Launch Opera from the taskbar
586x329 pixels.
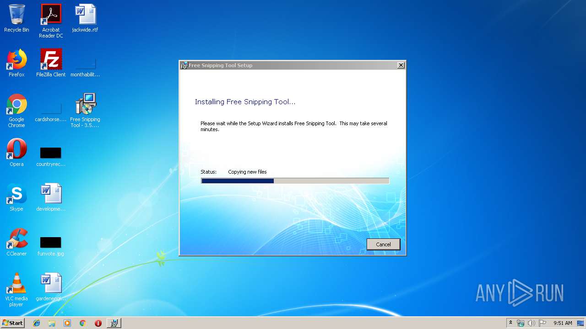98,323
